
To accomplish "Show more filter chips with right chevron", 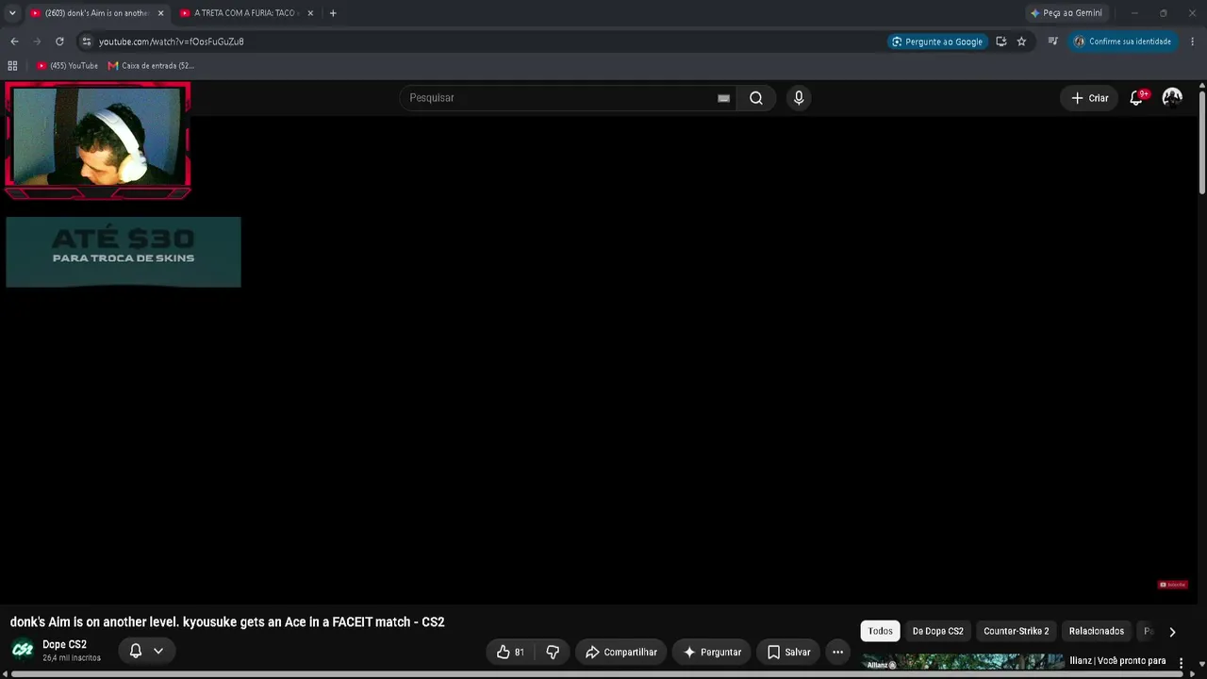I will 1172,632.
